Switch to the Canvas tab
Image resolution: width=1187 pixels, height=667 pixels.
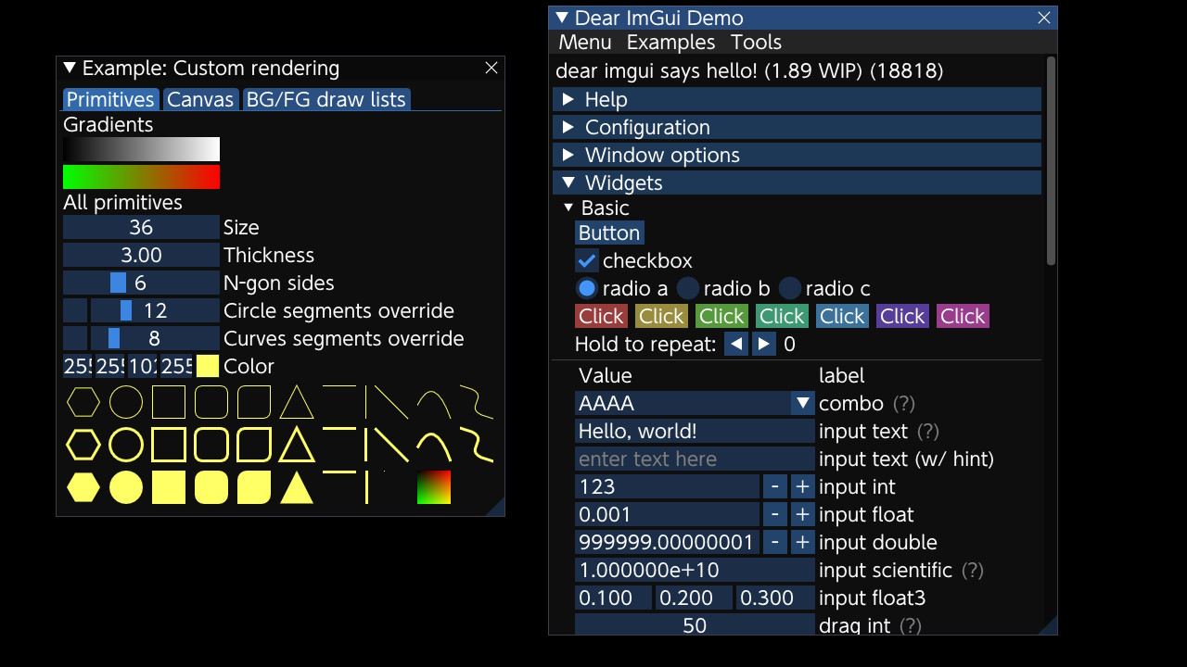click(x=200, y=99)
